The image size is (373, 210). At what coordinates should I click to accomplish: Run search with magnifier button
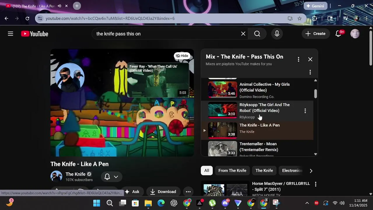coord(257,34)
